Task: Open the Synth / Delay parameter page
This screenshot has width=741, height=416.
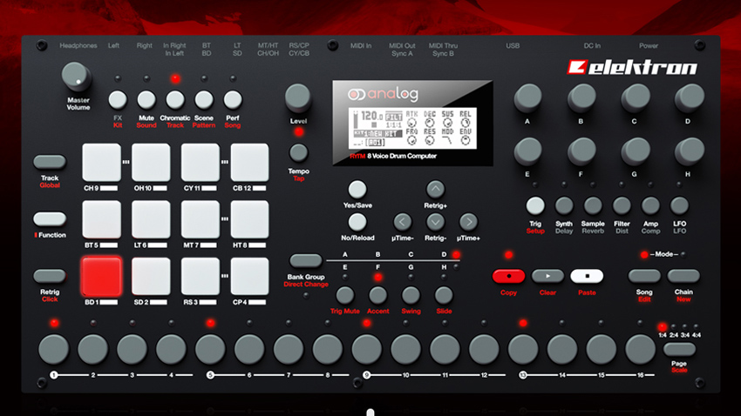Action: coord(564,205)
